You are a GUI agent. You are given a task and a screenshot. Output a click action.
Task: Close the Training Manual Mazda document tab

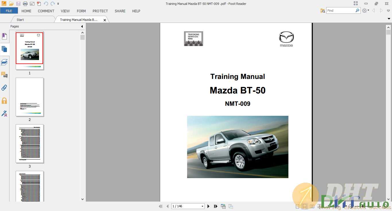(105, 20)
